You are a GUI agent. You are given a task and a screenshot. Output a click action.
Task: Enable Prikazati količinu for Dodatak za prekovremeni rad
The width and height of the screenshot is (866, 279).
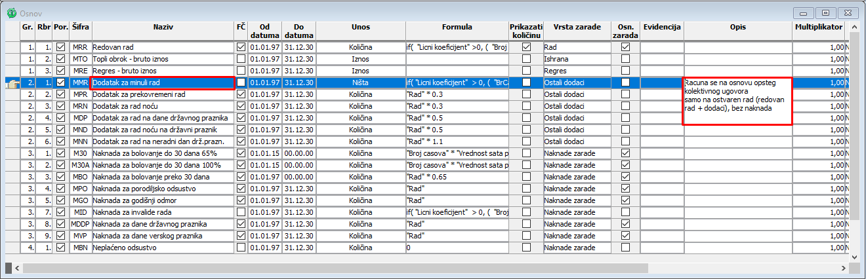pyautogui.click(x=526, y=94)
